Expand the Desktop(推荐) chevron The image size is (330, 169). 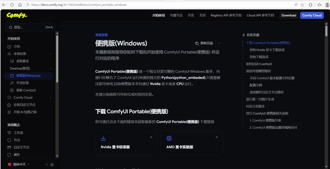tap(51, 68)
